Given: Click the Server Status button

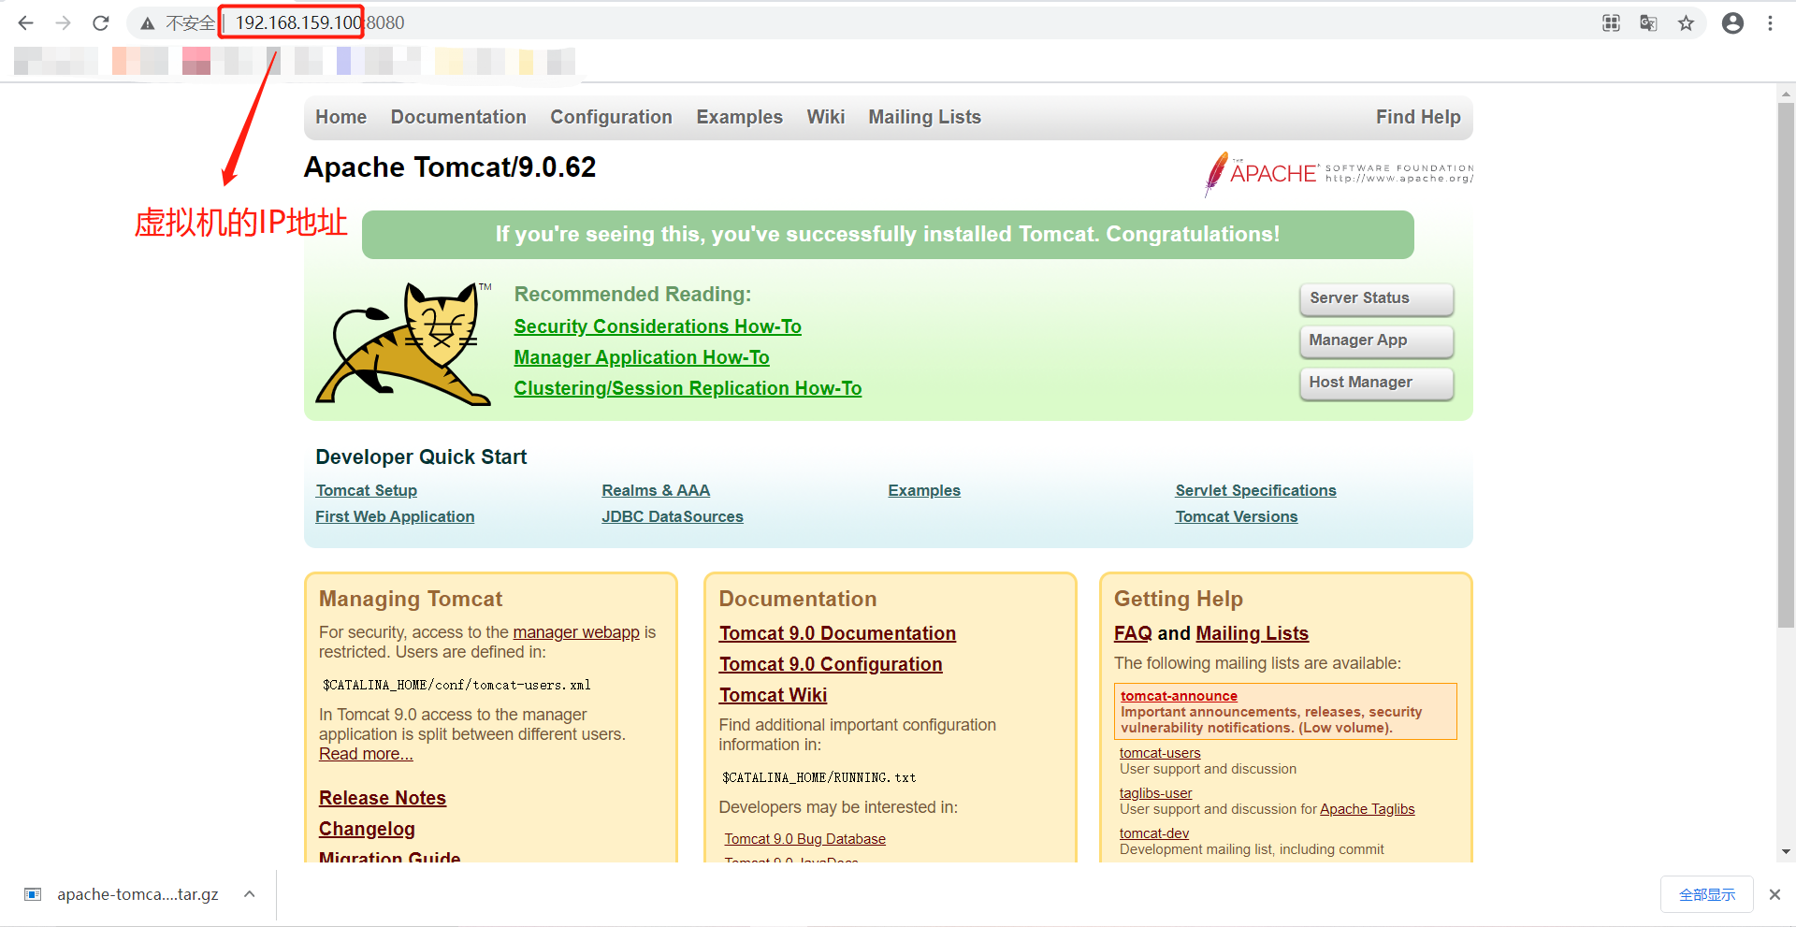Looking at the screenshot, I should point(1376,298).
